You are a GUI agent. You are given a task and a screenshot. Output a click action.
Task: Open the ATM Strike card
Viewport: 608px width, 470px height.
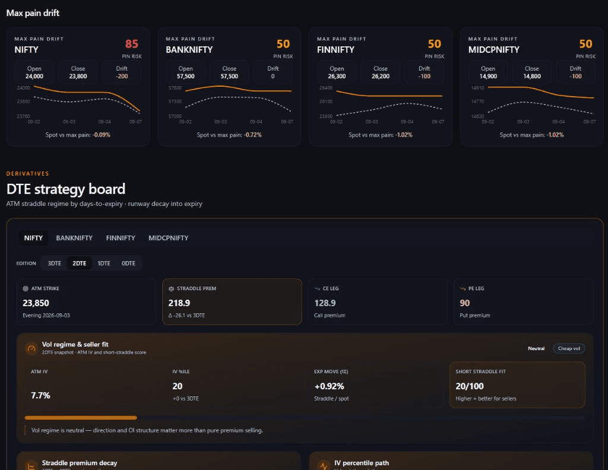87,301
